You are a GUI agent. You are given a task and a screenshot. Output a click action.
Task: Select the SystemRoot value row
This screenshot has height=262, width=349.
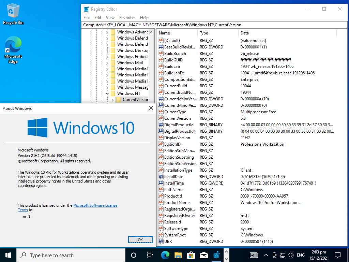pyautogui.click(x=247, y=235)
